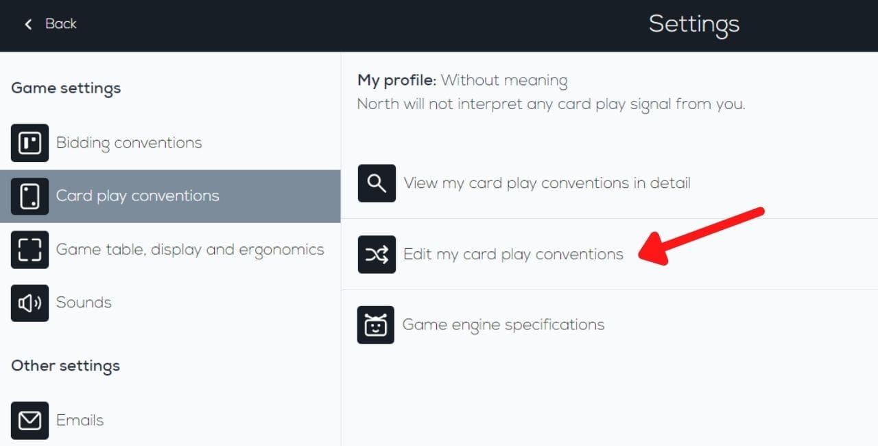Select the Sounds settings entry
This screenshot has width=878, height=446.
83,303
